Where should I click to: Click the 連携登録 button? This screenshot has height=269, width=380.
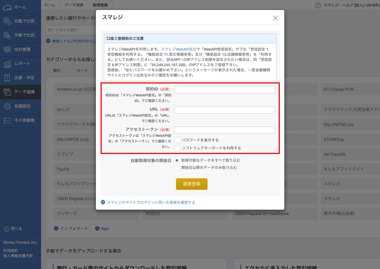pos(192,184)
